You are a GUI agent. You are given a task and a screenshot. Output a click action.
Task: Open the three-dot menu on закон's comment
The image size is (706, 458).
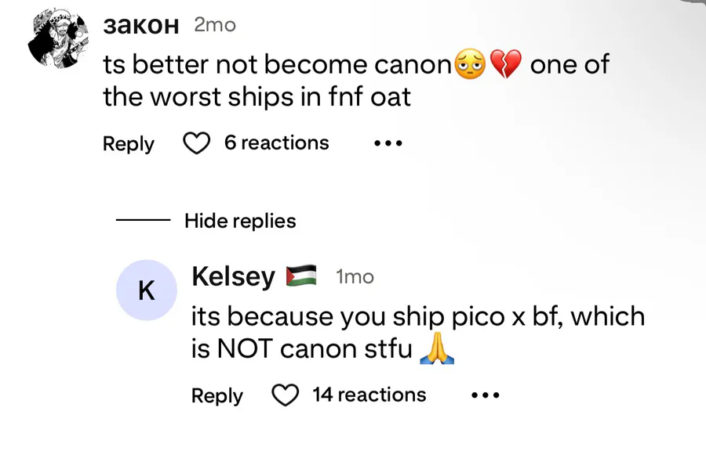(x=388, y=143)
